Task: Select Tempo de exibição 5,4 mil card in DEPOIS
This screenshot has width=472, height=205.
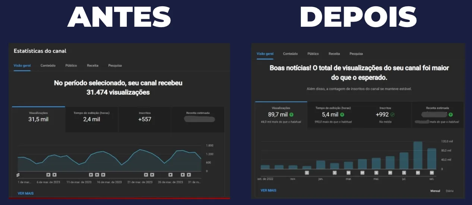Action: (x=333, y=115)
